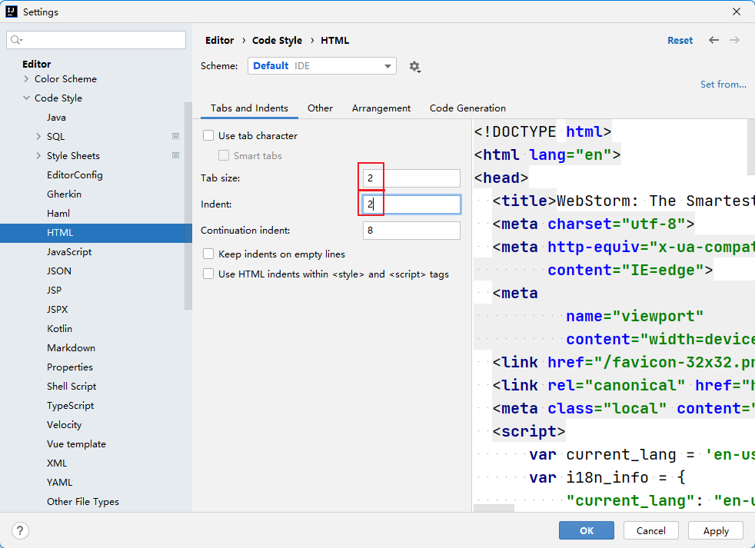The height and width of the screenshot is (548, 755).
Task: Select Java in the Code Style list
Action: tap(56, 117)
